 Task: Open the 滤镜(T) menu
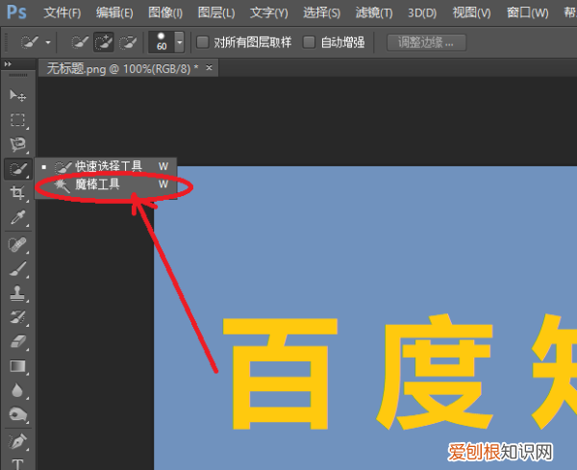pos(374,13)
